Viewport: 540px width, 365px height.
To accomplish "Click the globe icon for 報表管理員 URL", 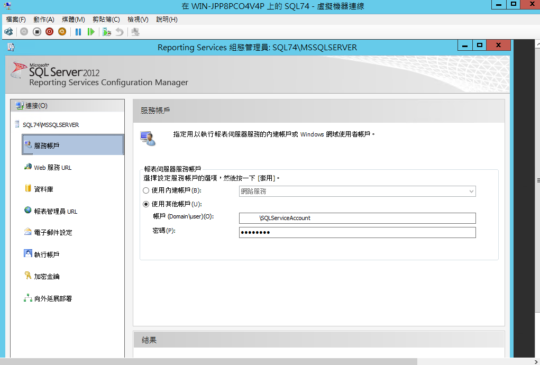I will pos(28,209).
